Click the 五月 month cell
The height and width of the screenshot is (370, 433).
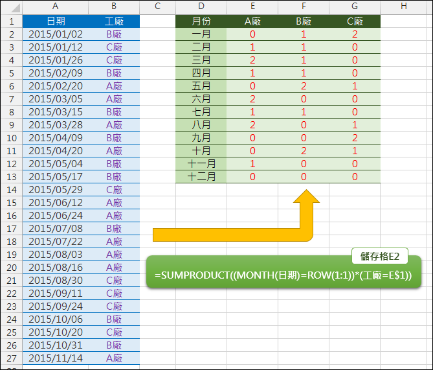coord(201,86)
